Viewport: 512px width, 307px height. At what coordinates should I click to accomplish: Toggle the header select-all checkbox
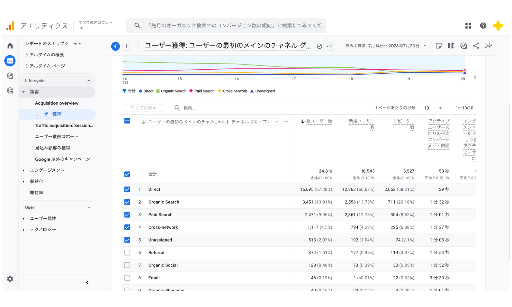127,121
